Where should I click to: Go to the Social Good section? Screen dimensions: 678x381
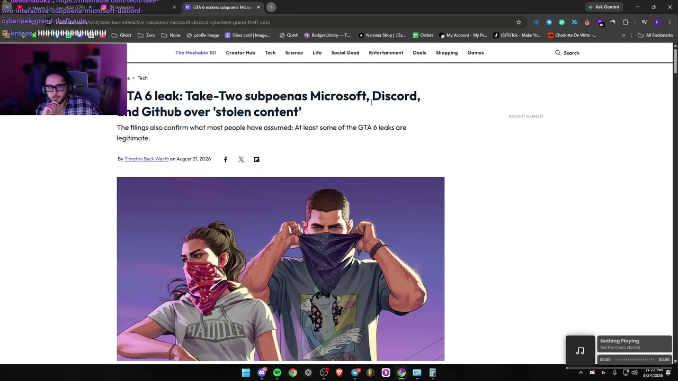(345, 53)
